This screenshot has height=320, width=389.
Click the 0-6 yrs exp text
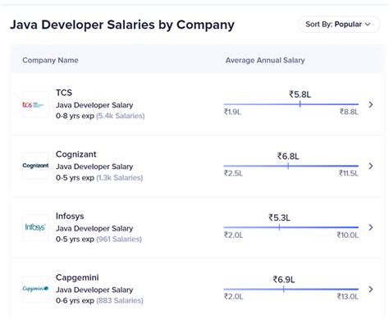(x=75, y=300)
